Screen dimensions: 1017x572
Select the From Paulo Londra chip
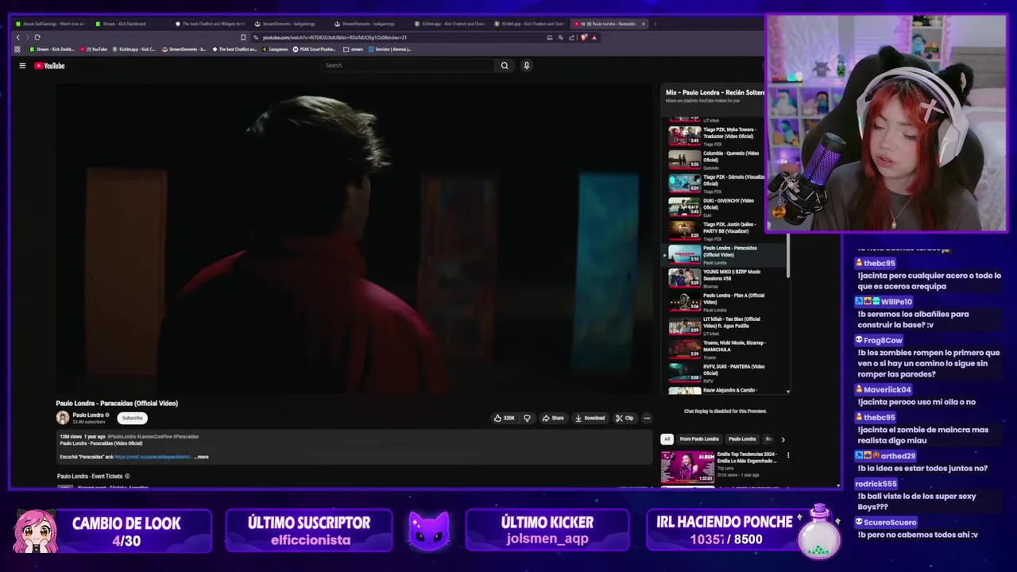(699, 439)
